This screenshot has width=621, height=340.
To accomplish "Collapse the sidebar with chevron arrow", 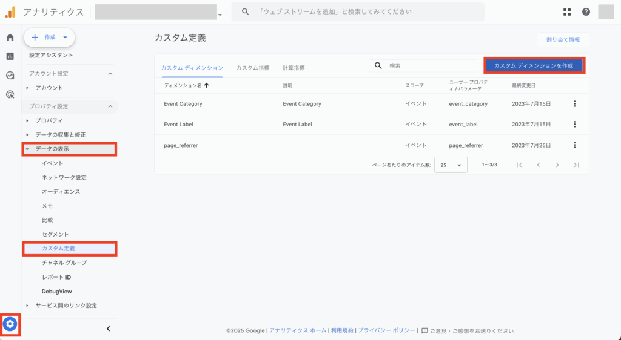I will tap(108, 329).
